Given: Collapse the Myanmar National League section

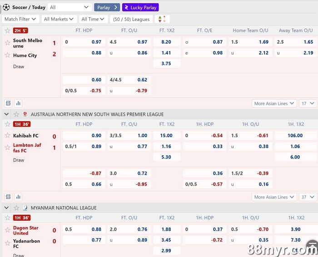Looking at the screenshot, I should 6,208.
